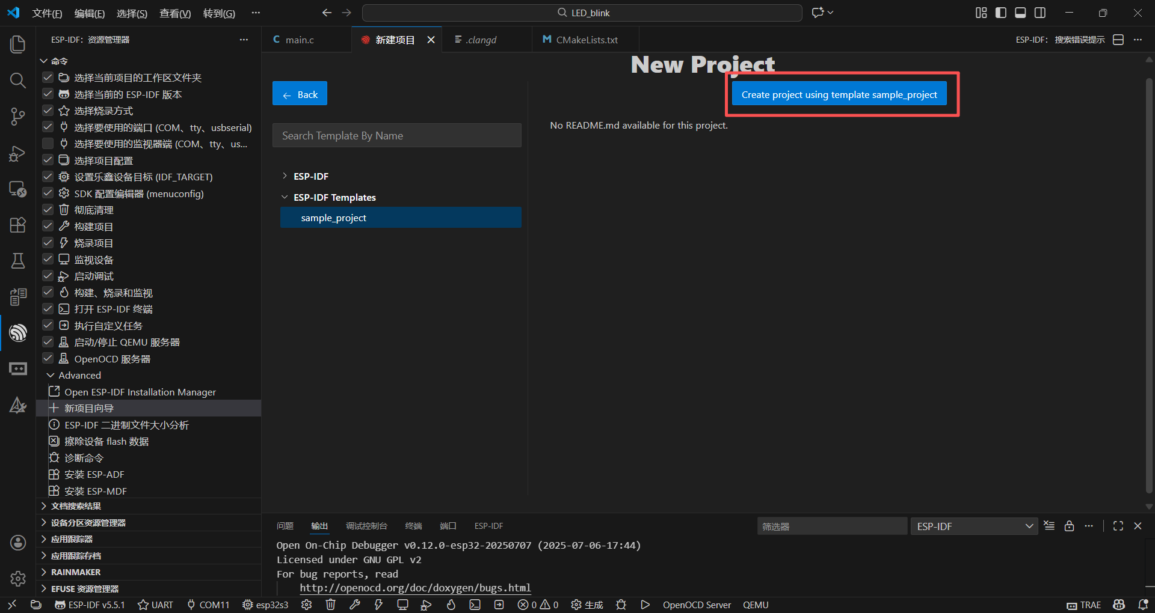Open notifications bell in status bar
1155x613 pixels.
[x=1143, y=605]
